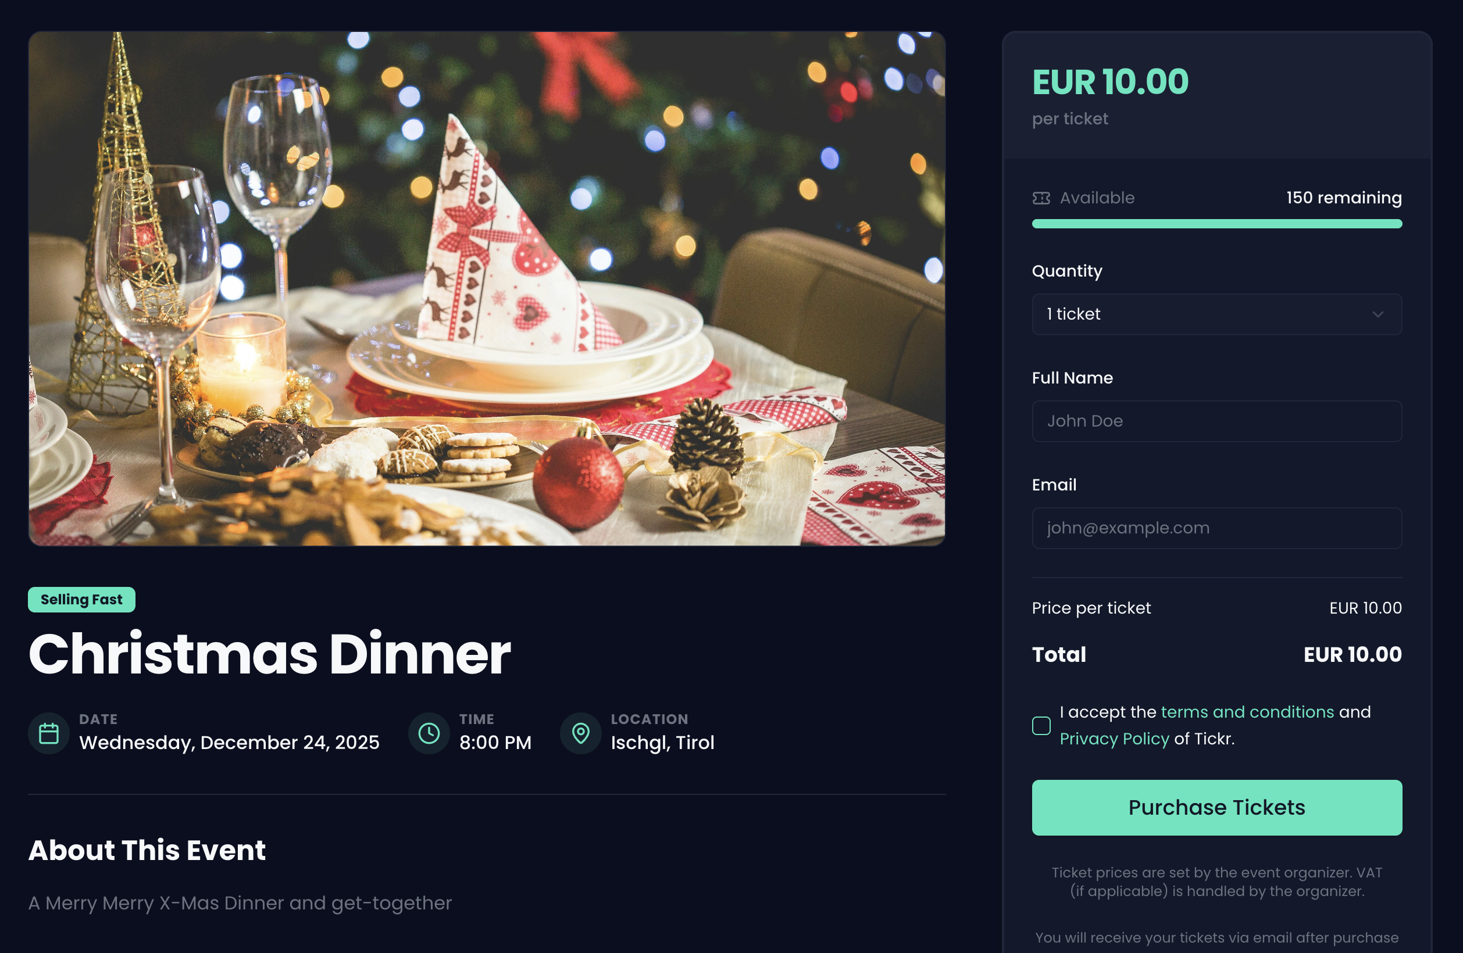Viewport: 1463px width, 953px height.
Task: Click the green availability progress bar
Action: (x=1216, y=224)
